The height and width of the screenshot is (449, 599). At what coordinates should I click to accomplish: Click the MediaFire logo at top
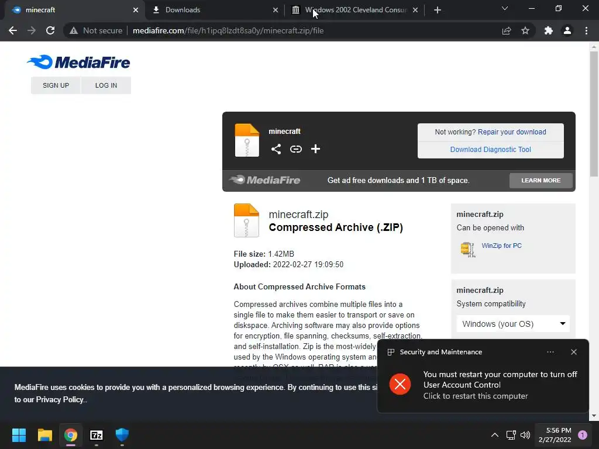click(78, 62)
